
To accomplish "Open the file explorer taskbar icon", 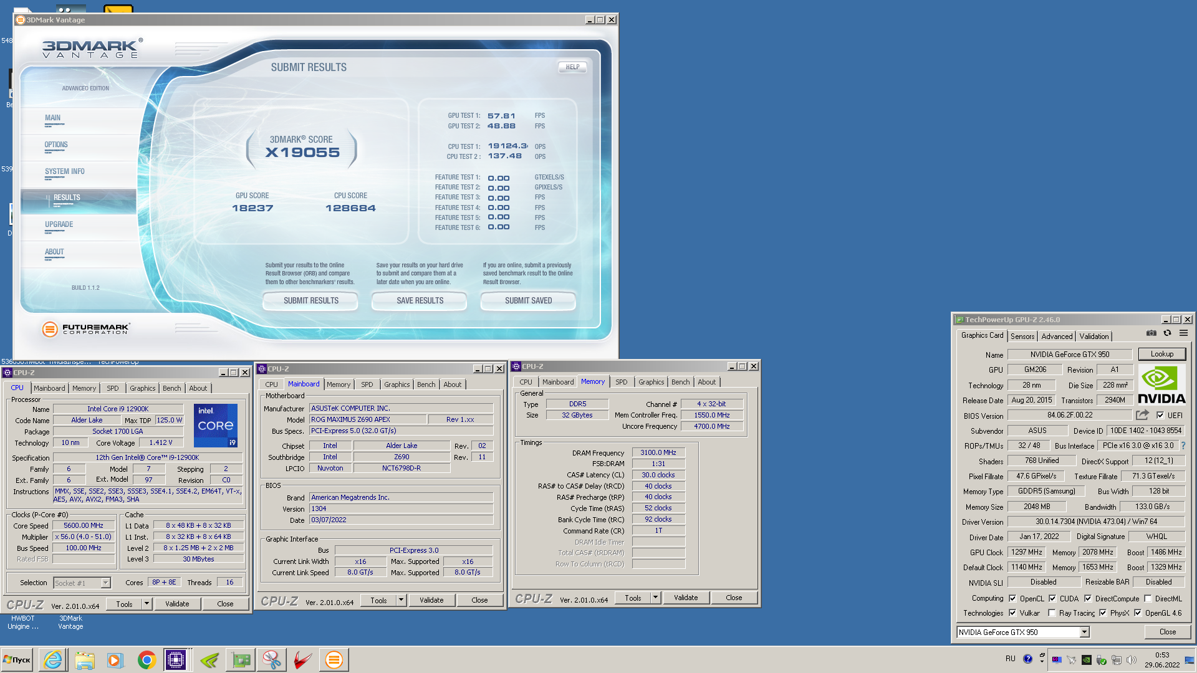I will point(84,660).
